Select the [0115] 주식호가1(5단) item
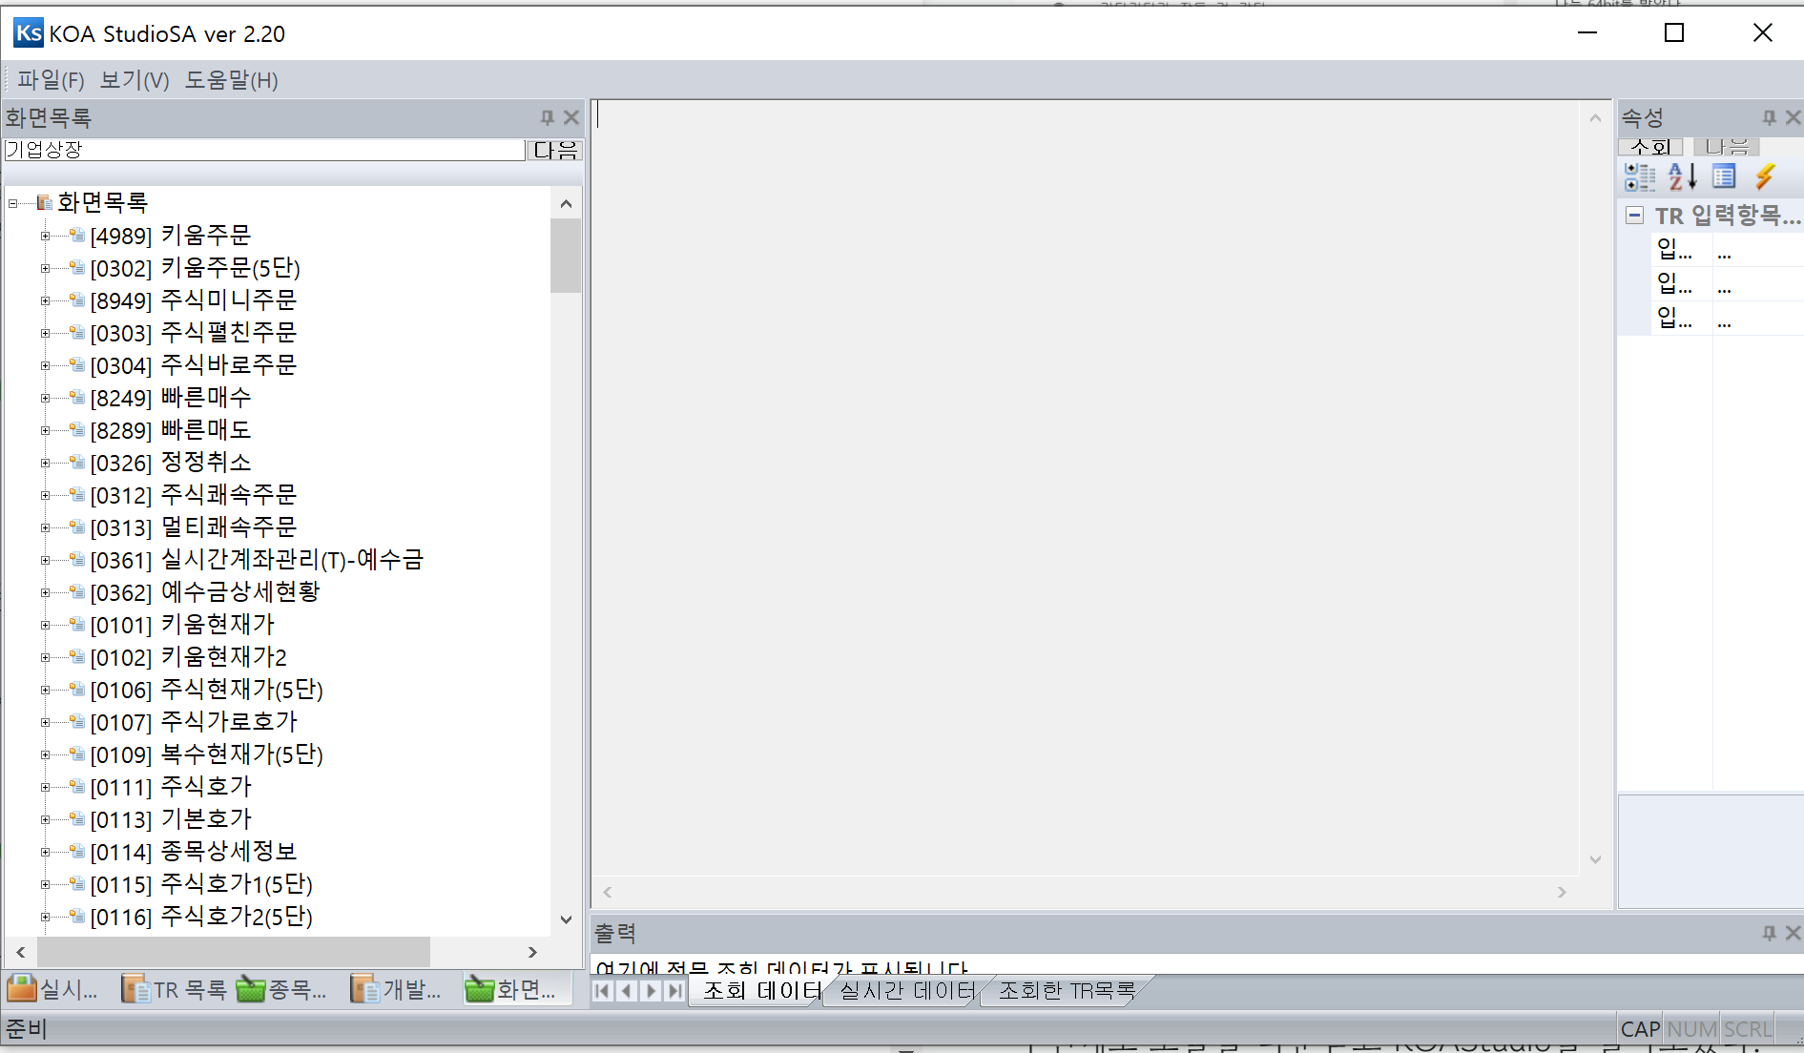Viewport: 1804px width, 1053px height. [201, 884]
